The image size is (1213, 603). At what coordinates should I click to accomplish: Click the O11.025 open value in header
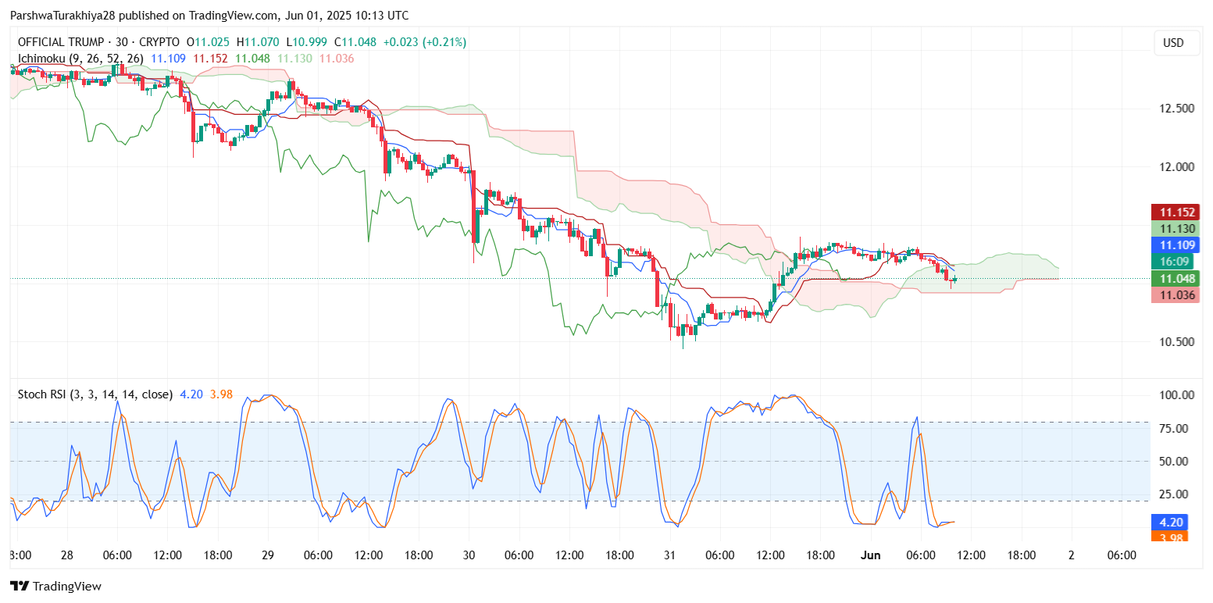click(209, 42)
